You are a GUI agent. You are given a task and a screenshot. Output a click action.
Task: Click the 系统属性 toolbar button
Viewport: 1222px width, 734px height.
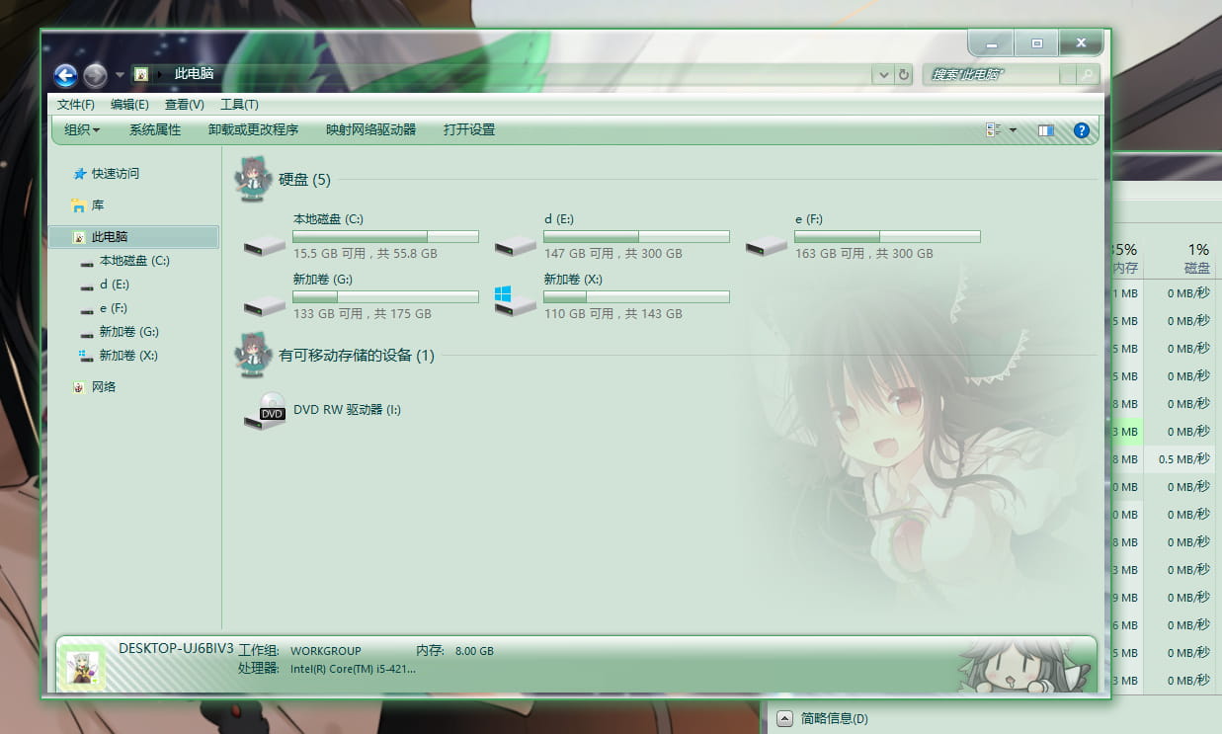156,129
